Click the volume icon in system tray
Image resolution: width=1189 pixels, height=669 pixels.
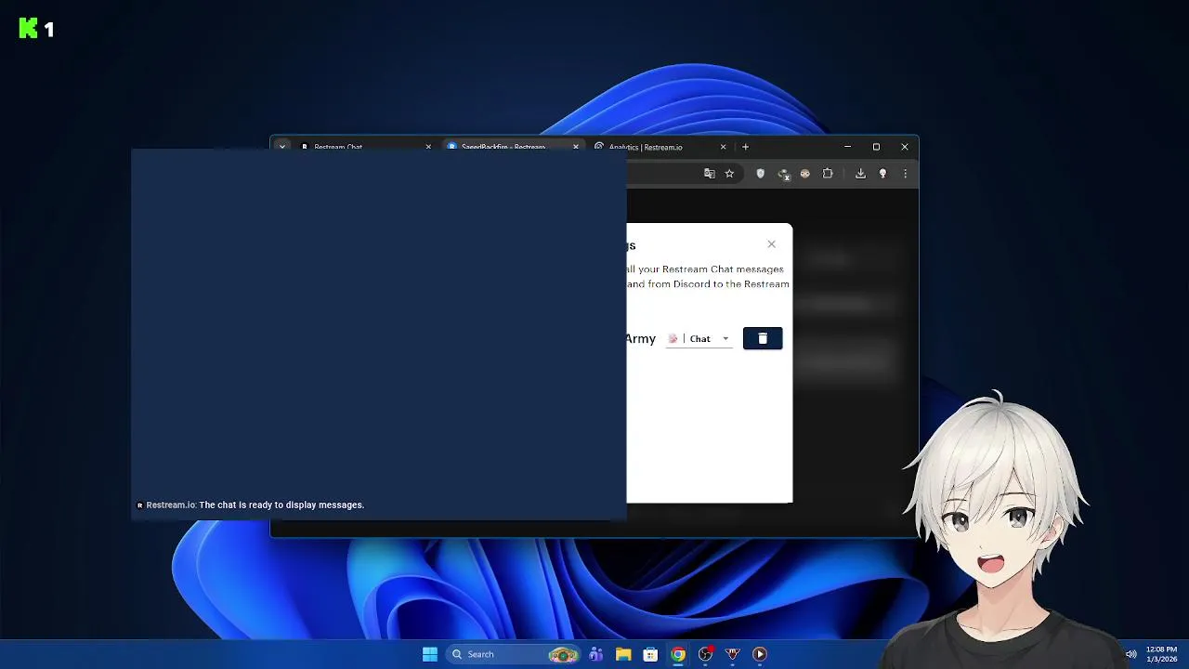(x=1130, y=654)
